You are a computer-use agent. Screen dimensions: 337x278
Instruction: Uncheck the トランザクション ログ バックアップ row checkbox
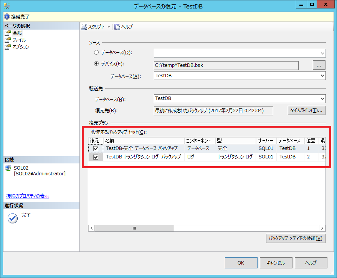[96, 157]
